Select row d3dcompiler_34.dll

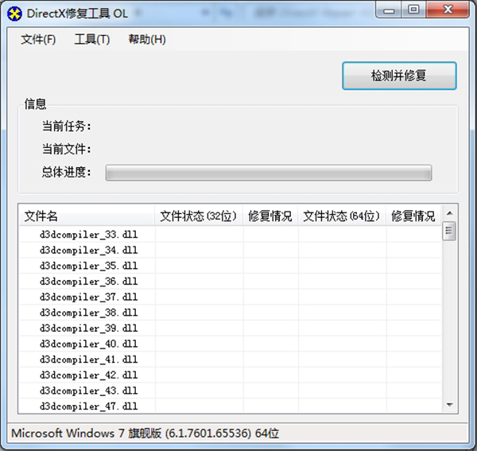pyautogui.click(x=231, y=250)
